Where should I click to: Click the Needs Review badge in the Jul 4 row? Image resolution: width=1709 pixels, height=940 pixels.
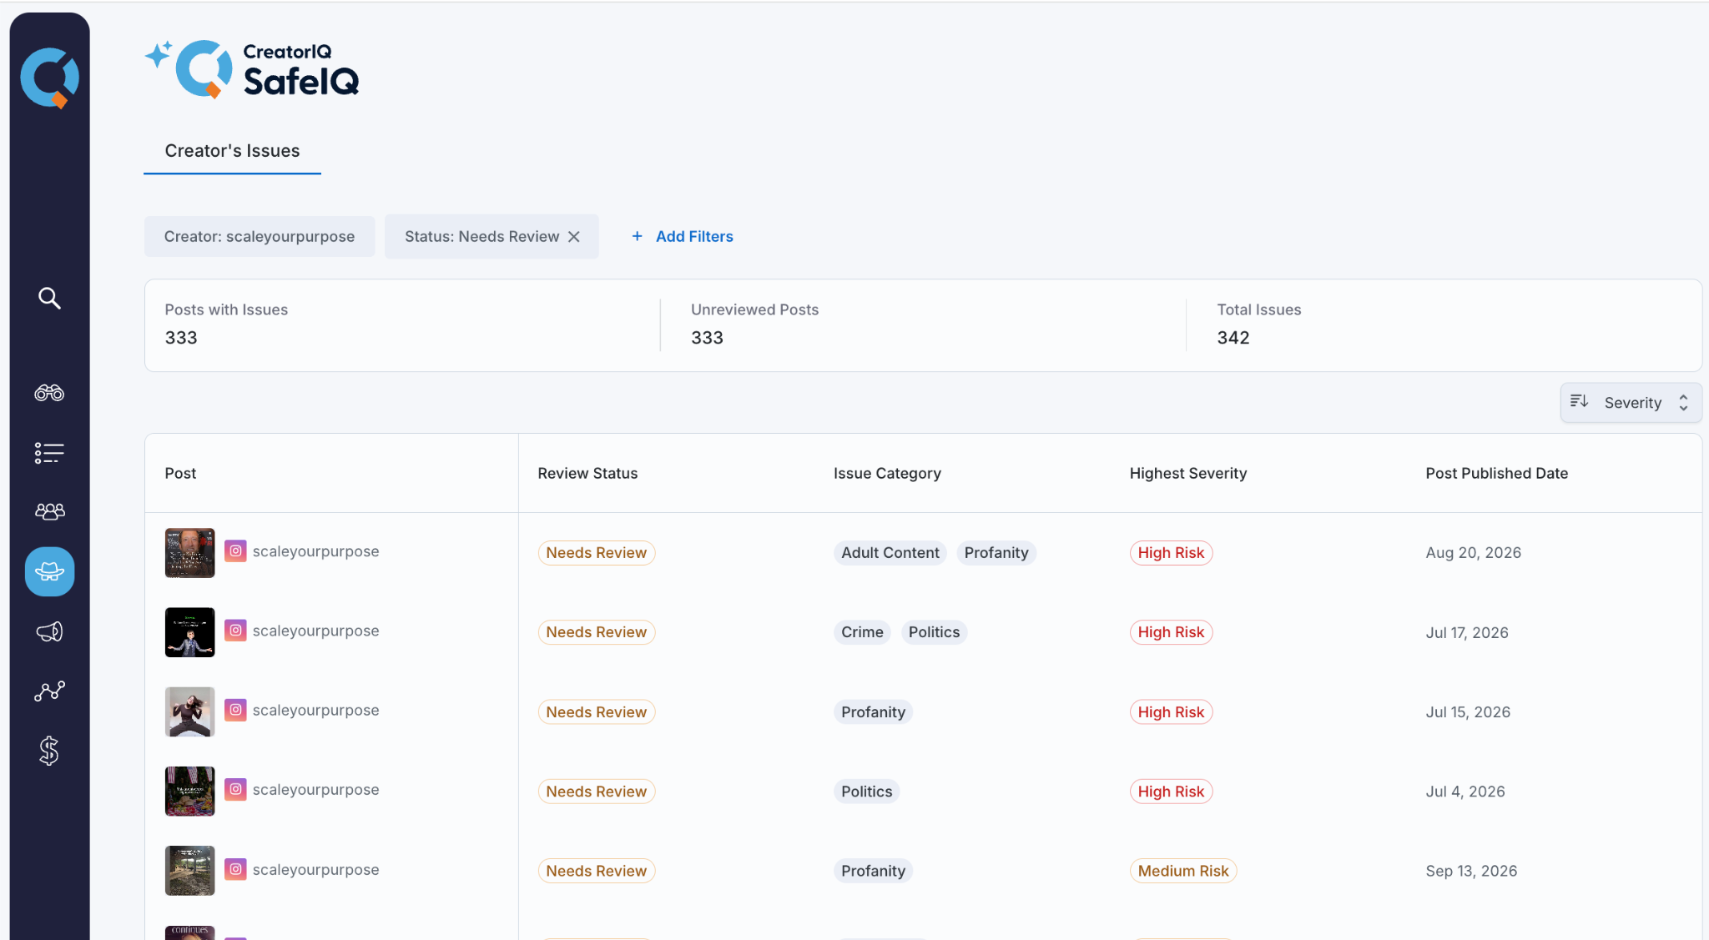point(597,792)
